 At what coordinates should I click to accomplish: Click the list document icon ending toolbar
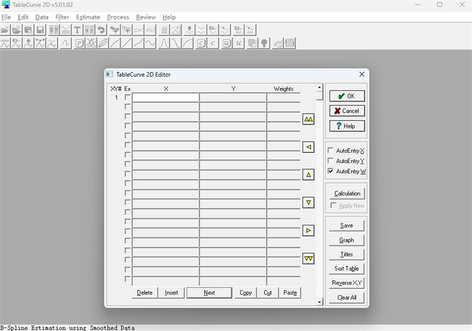tap(290, 43)
